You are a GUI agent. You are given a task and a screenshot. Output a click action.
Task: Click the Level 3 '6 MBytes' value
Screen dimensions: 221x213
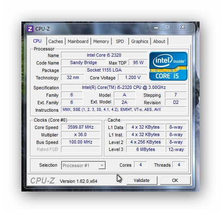tap(146, 149)
